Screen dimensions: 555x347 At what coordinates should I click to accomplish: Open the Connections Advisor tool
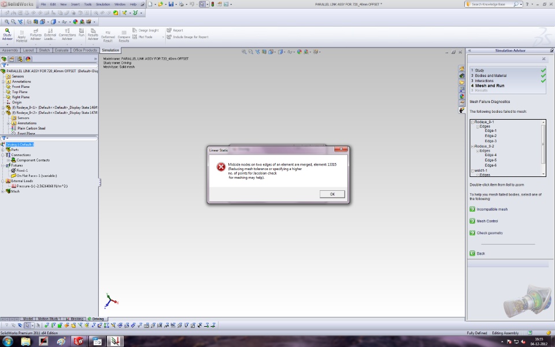coord(67,34)
